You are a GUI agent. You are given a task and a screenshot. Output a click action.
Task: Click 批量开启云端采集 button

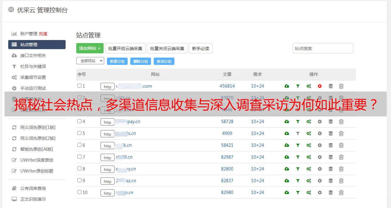(125, 48)
